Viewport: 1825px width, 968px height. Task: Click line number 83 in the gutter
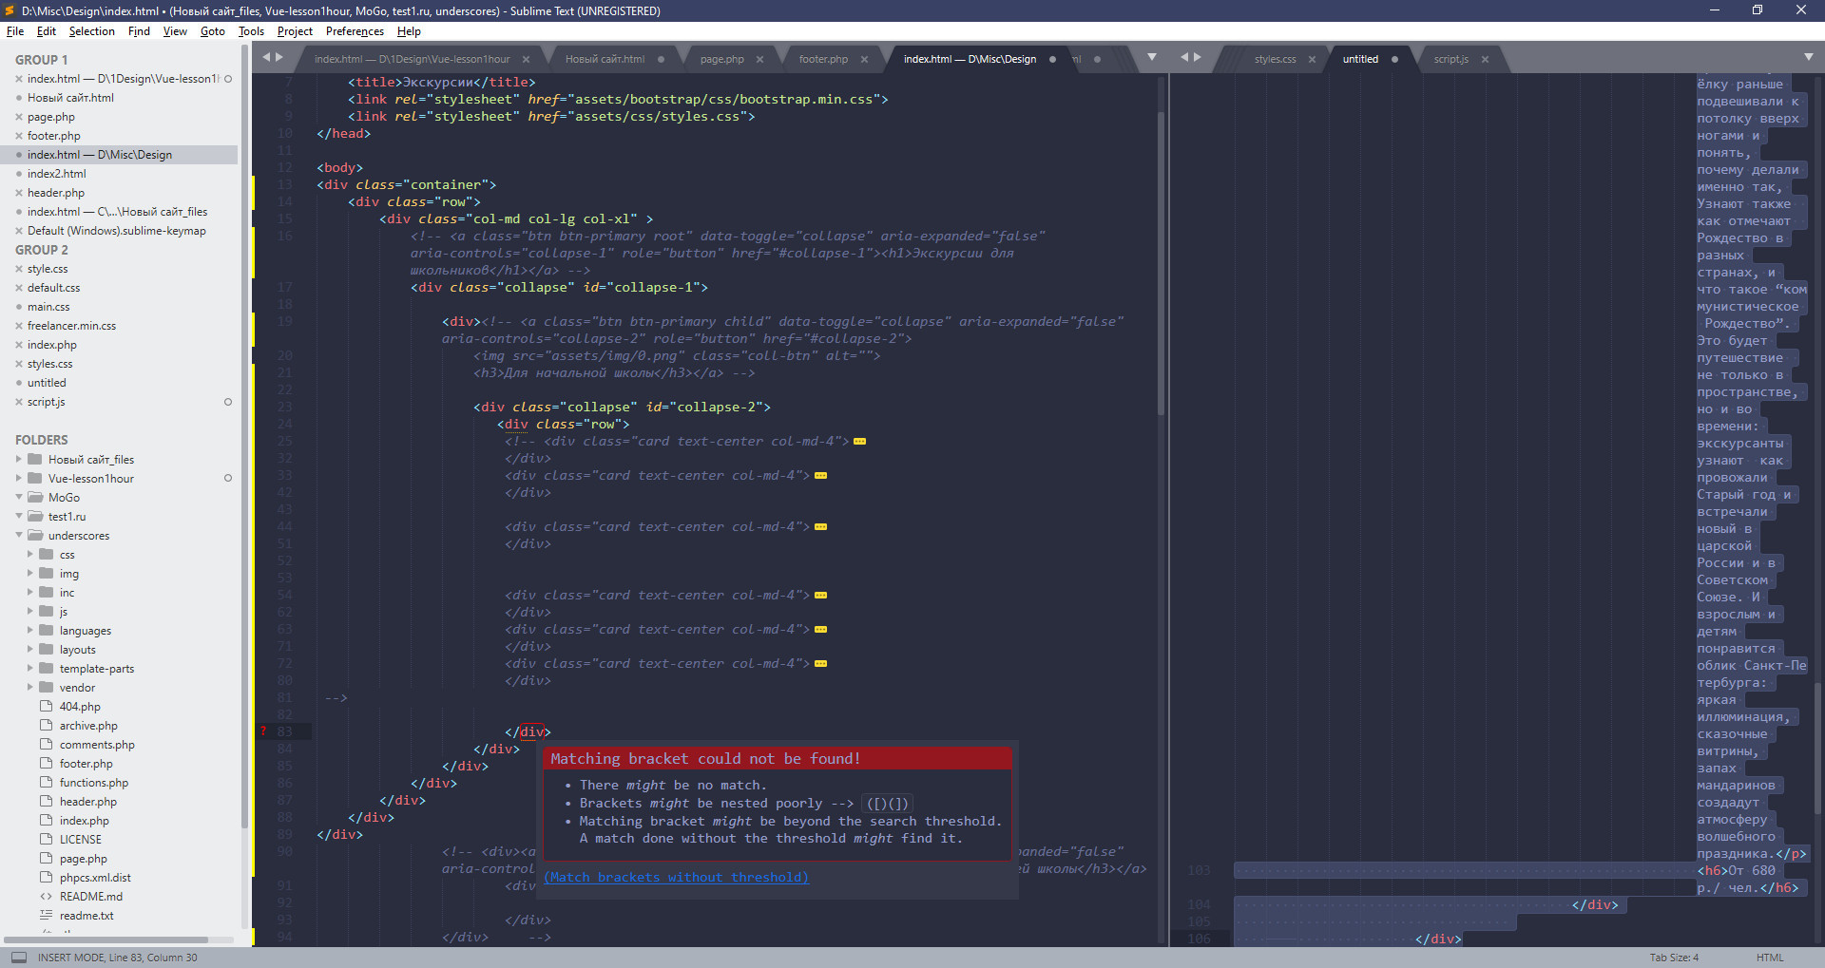[x=284, y=731]
